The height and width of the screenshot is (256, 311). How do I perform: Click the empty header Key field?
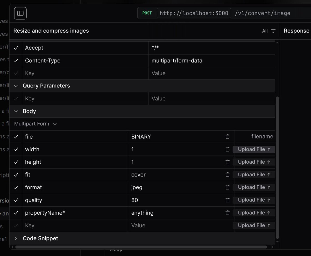(85, 73)
